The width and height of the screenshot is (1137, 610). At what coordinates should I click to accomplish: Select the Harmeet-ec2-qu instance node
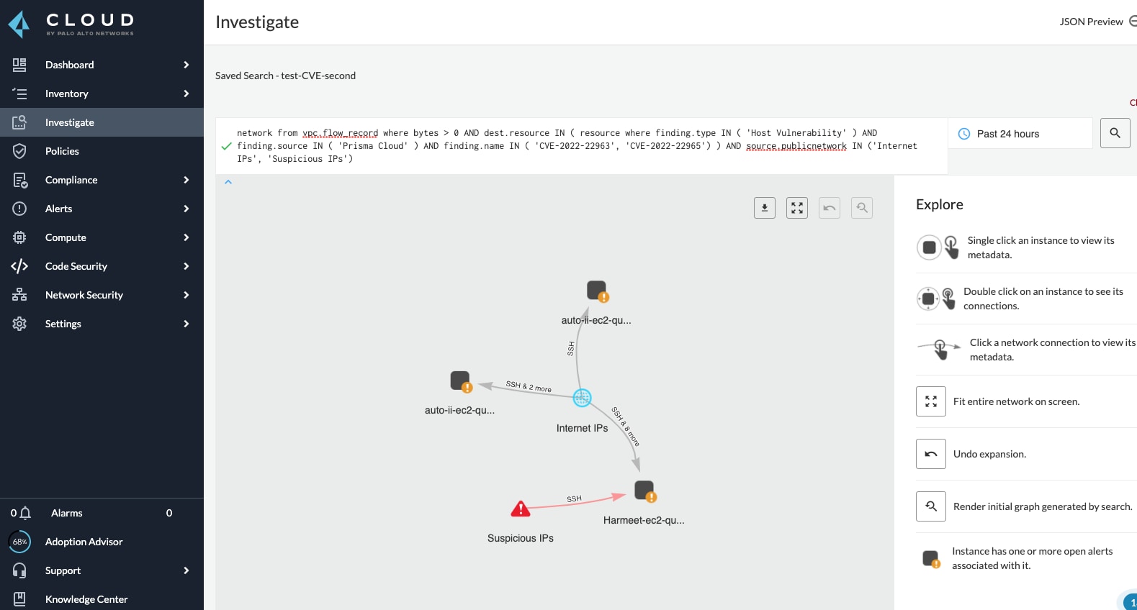pyautogui.click(x=645, y=491)
